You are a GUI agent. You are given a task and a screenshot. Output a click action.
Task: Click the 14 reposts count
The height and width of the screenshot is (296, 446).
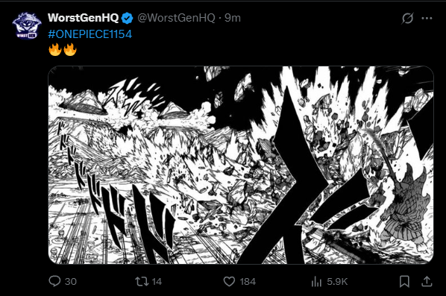(157, 282)
